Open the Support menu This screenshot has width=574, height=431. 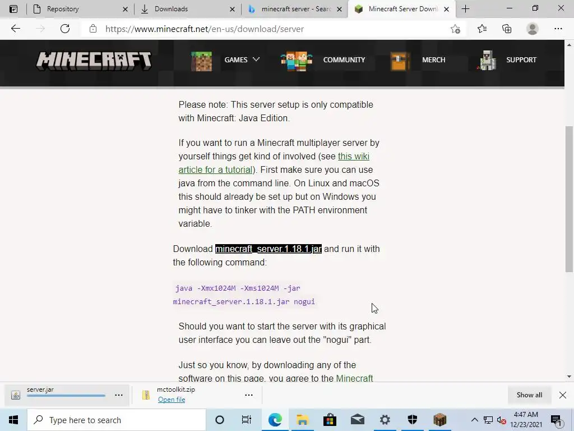coord(521,59)
